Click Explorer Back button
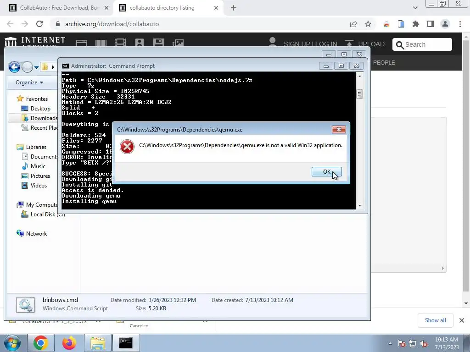Viewport: 470px width, 352px height. pyautogui.click(x=14, y=67)
